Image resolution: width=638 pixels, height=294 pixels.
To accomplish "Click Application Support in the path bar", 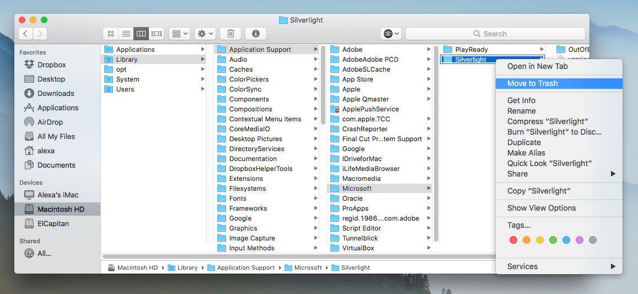I will [242, 268].
